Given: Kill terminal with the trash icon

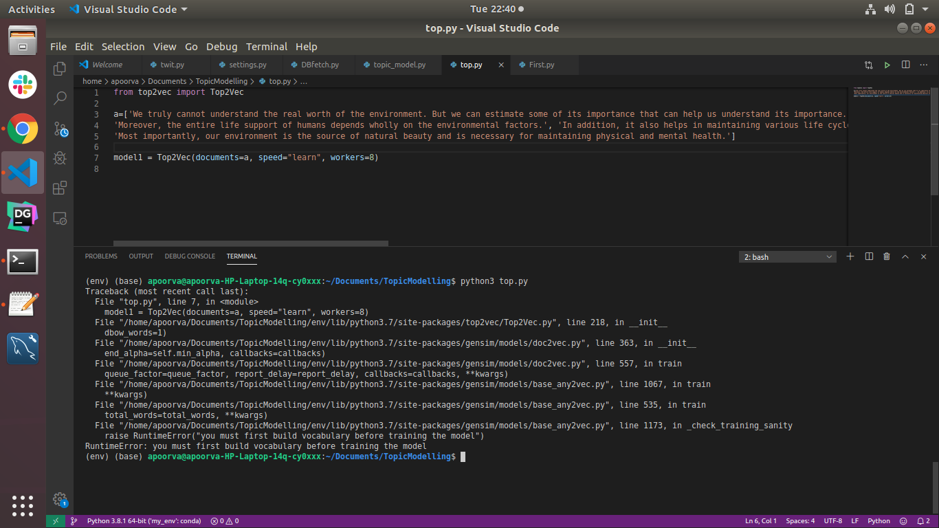Looking at the screenshot, I should tap(887, 256).
